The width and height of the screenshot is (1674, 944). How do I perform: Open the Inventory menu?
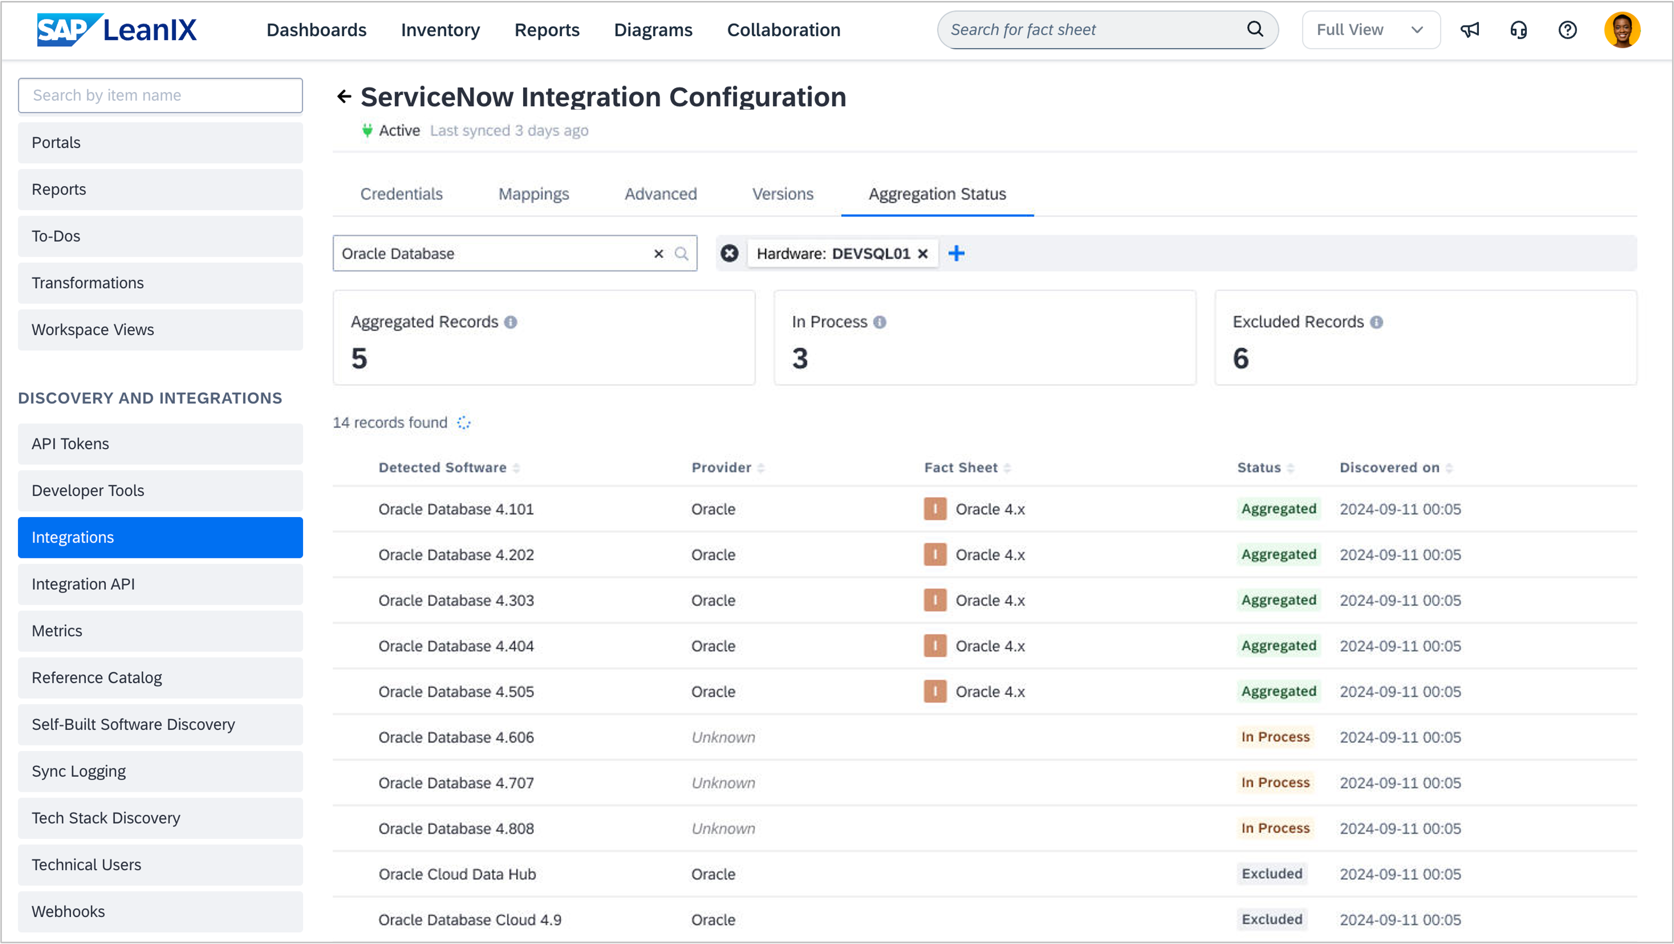point(440,30)
